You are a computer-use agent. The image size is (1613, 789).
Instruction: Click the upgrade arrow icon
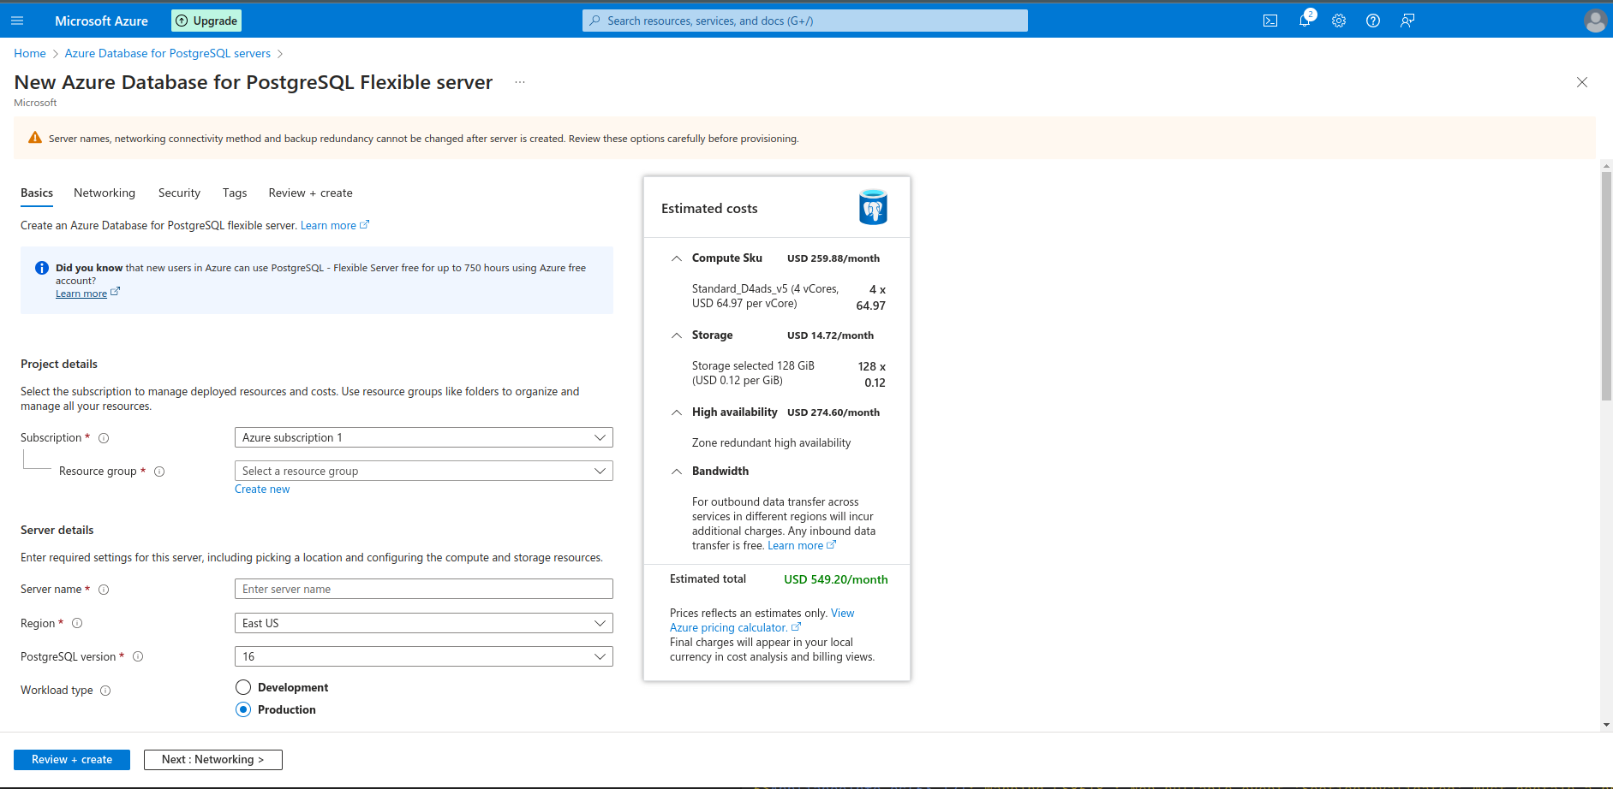[182, 21]
